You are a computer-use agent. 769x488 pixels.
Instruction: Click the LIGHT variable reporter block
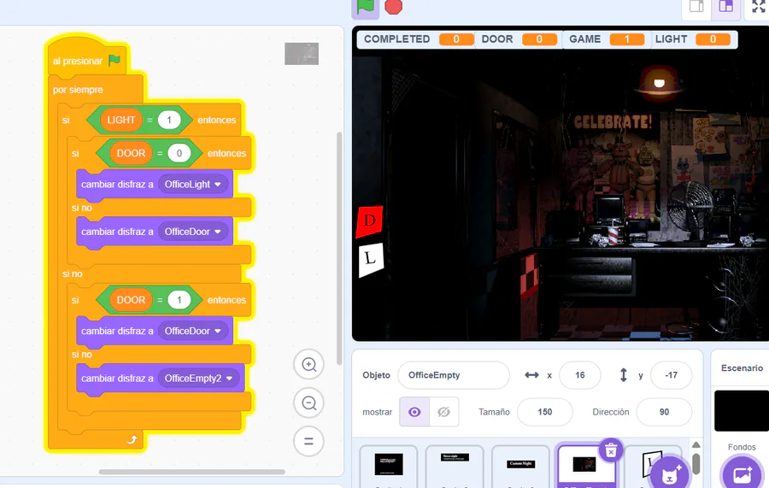[x=120, y=120]
